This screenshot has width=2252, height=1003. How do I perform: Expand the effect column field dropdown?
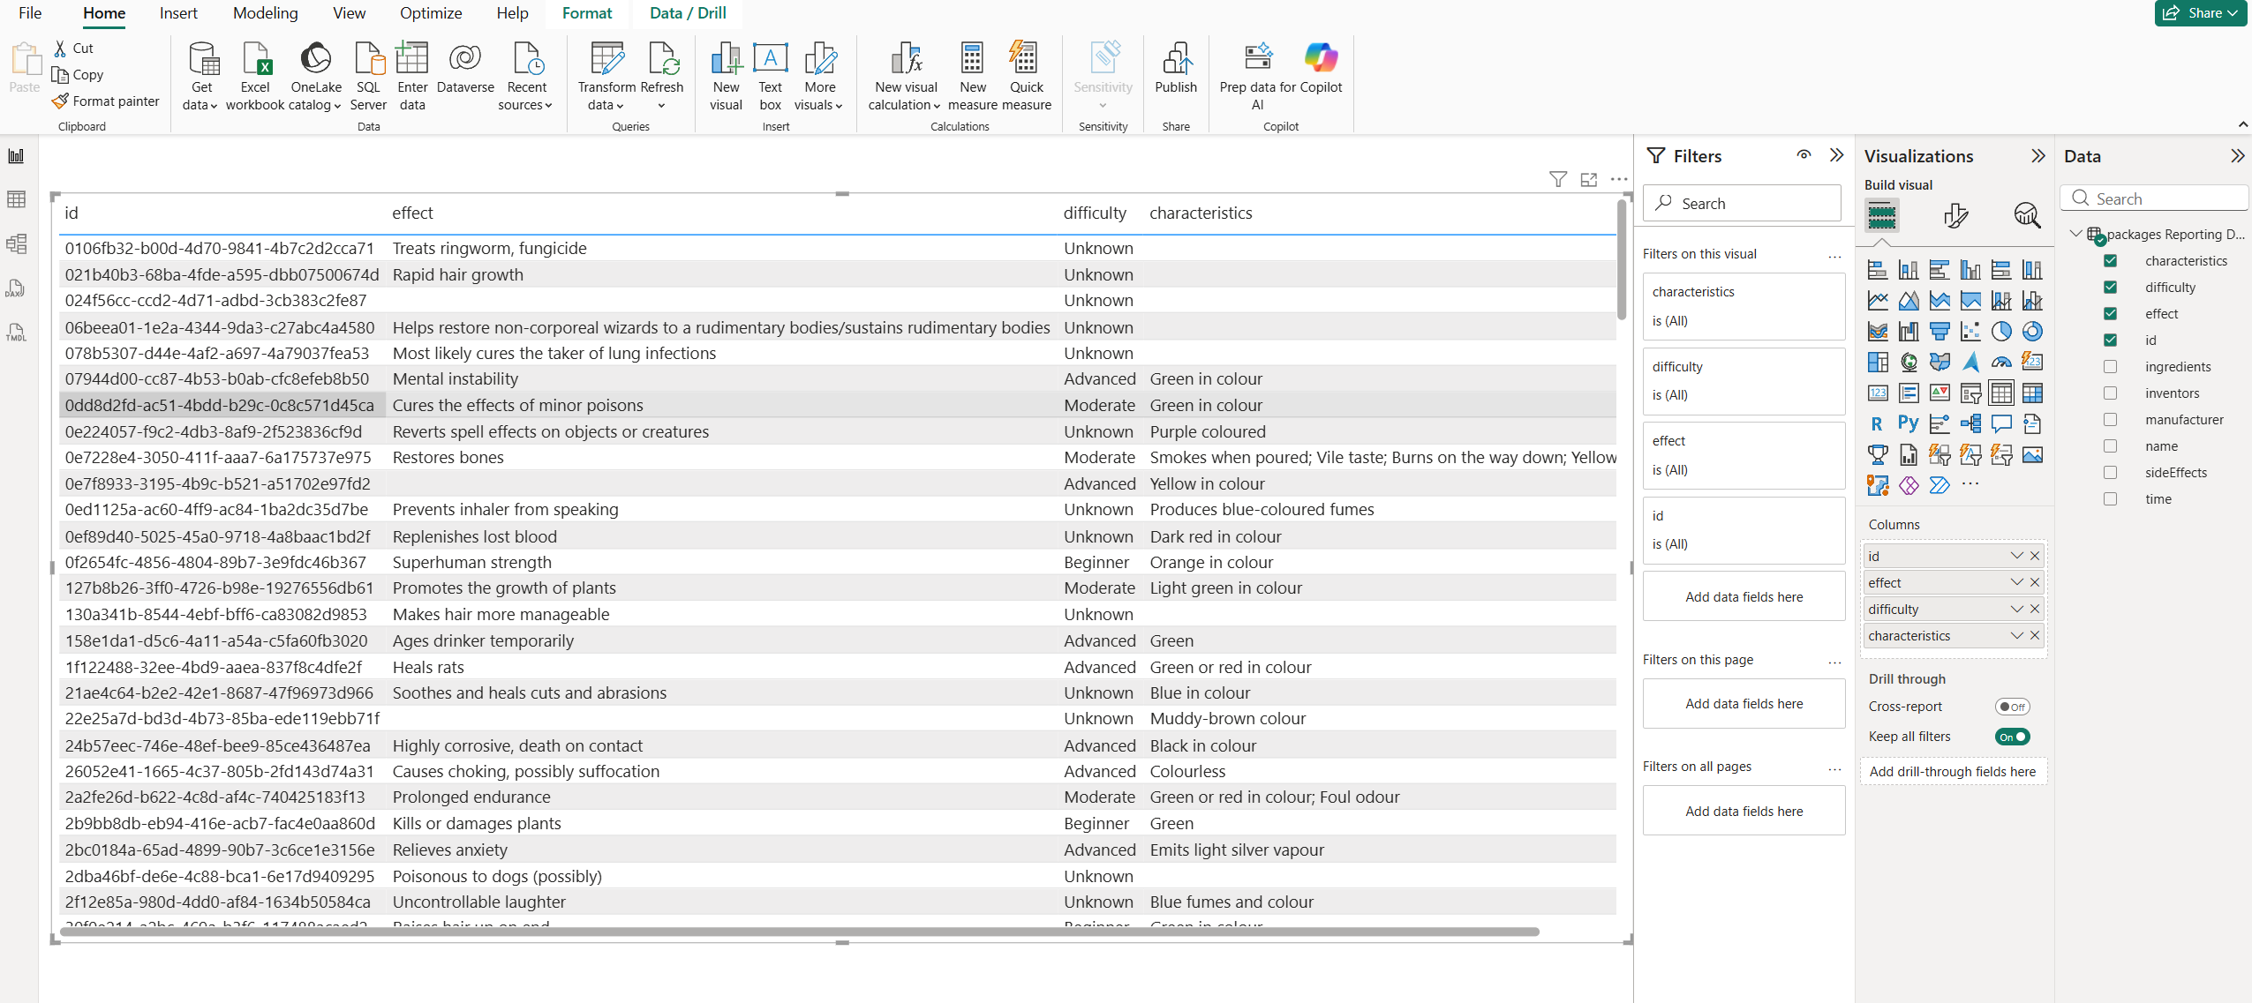point(2016,582)
